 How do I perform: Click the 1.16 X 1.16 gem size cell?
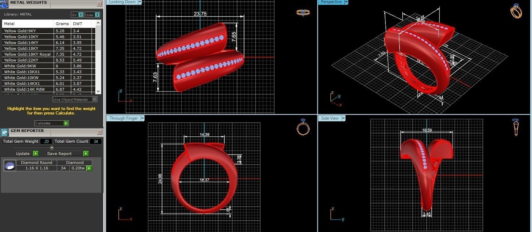click(x=36, y=168)
